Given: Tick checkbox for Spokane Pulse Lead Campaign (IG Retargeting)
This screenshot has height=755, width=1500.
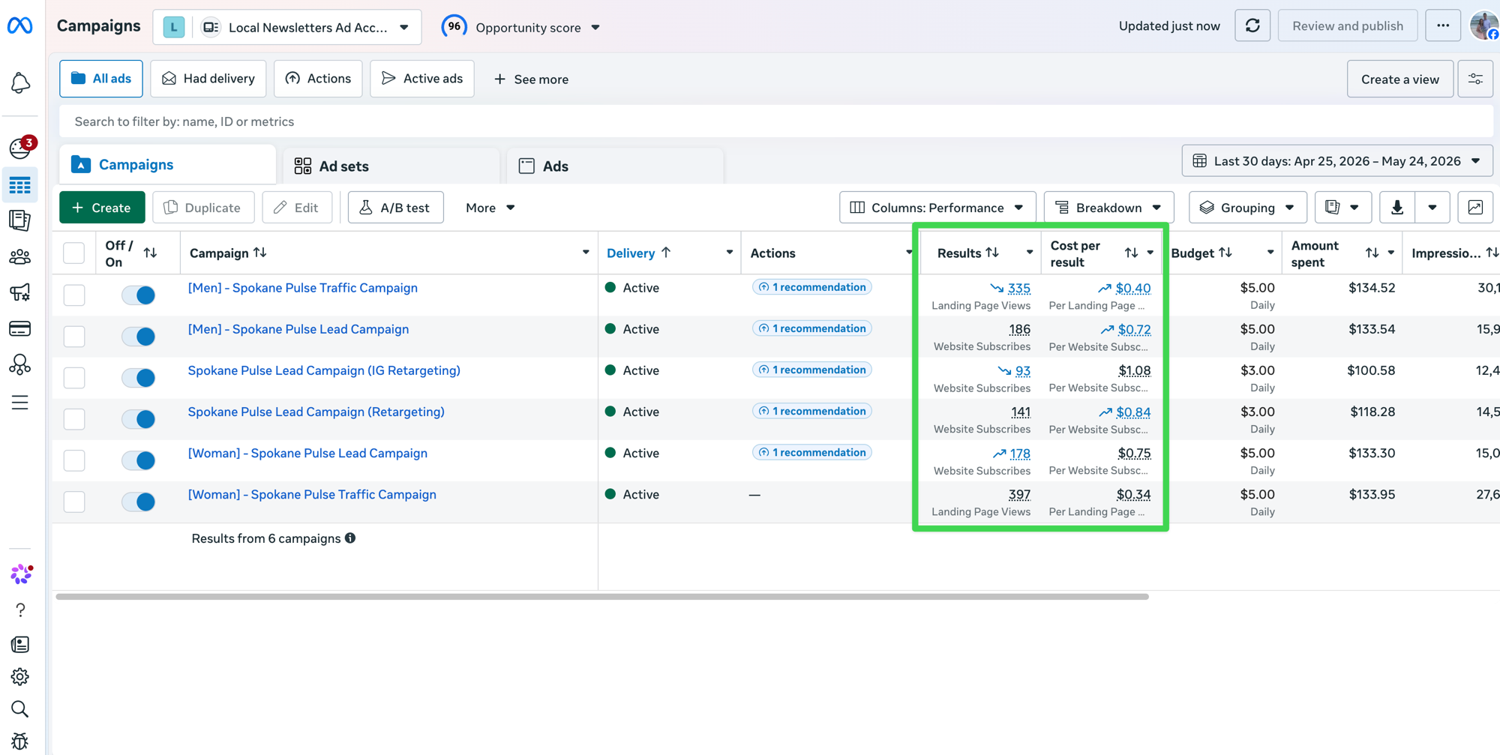Looking at the screenshot, I should (74, 377).
